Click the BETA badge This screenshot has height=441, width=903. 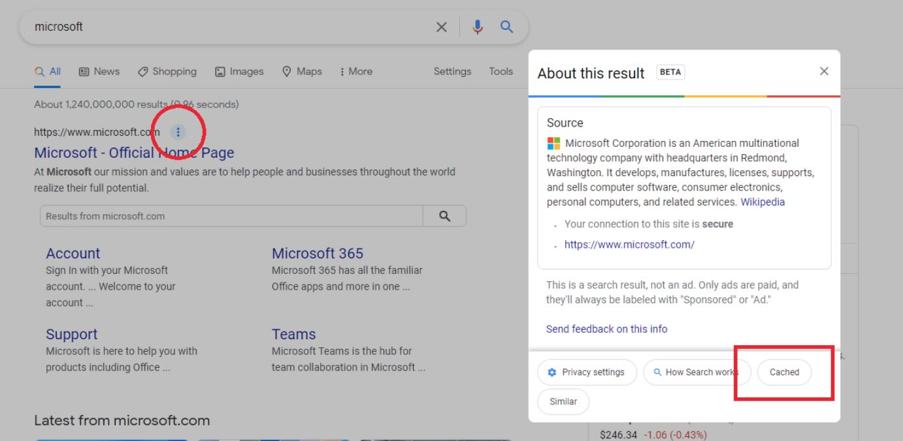click(670, 72)
